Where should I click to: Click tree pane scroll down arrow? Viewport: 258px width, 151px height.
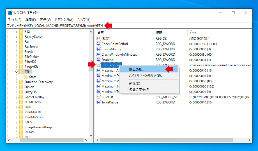pos(91,136)
